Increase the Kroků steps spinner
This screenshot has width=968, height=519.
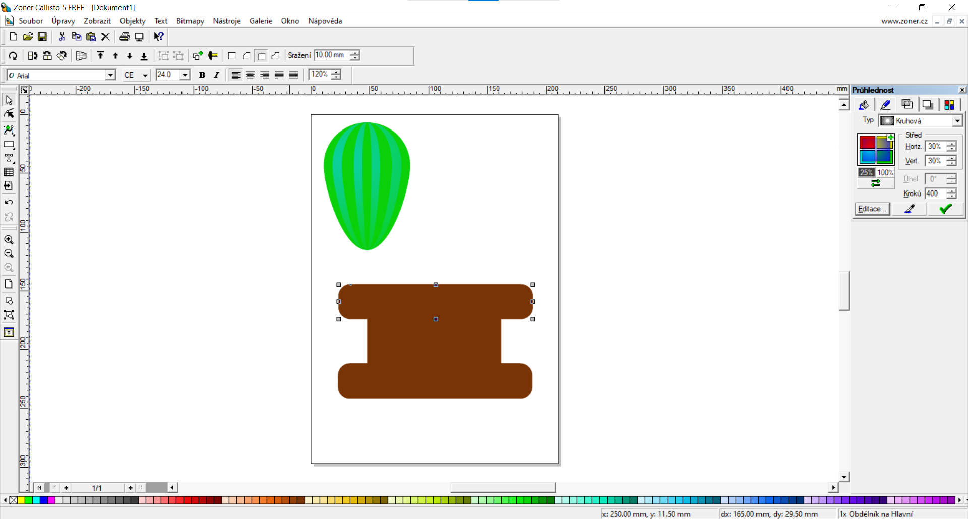tap(951, 191)
